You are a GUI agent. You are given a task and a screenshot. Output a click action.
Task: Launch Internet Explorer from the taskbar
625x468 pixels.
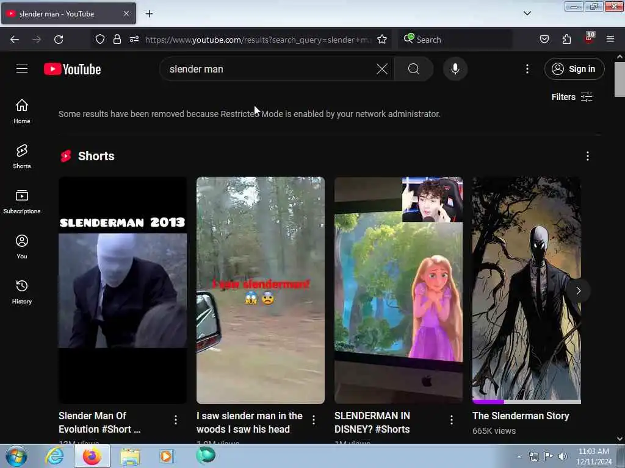54,456
